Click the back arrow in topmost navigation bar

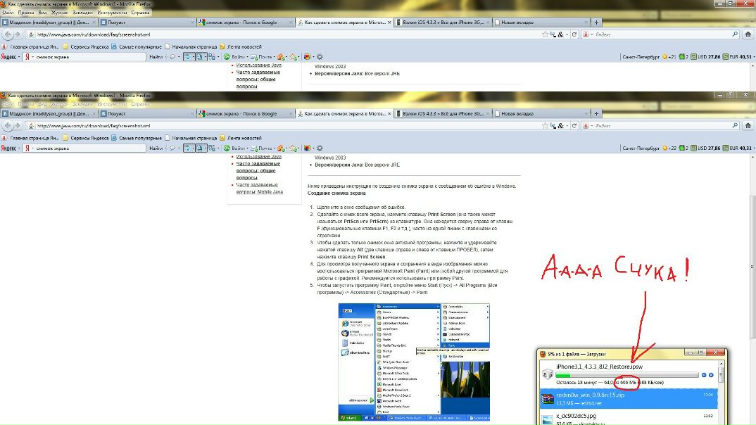click(6, 34)
